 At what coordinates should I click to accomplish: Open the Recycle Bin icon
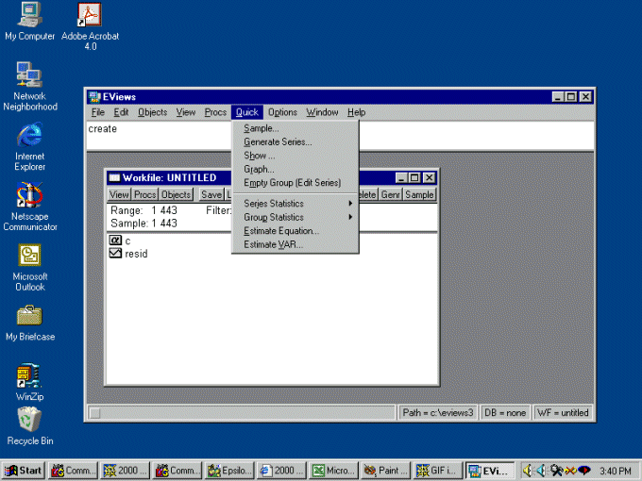click(29, 420)
